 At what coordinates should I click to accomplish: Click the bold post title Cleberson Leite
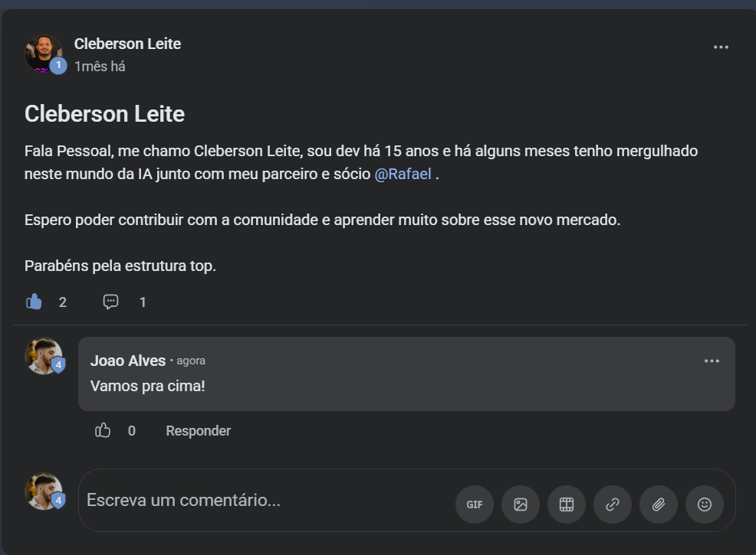(104, 114)
